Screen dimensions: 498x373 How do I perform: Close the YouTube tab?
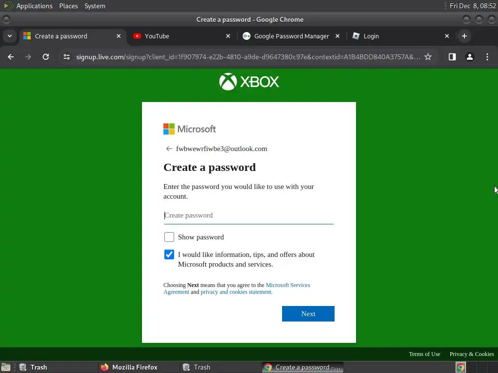click(228, 36)
